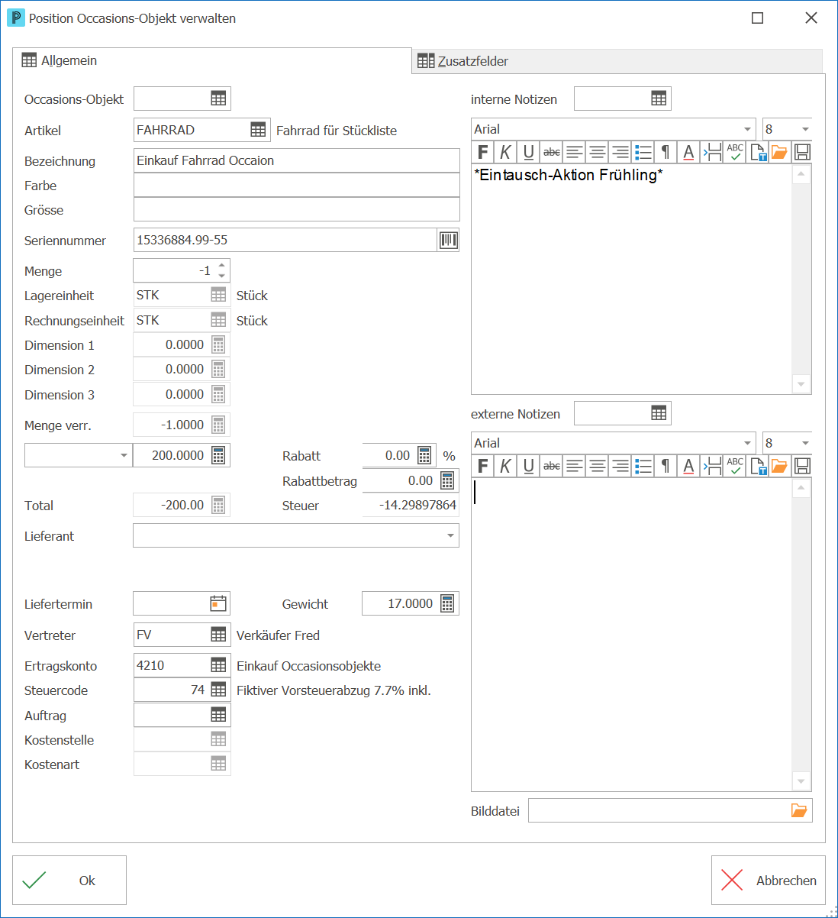This screenshot has height=918, width=838.
Task: Pick font color in the interne Notizen toolbar
Action: click(688, 152)
